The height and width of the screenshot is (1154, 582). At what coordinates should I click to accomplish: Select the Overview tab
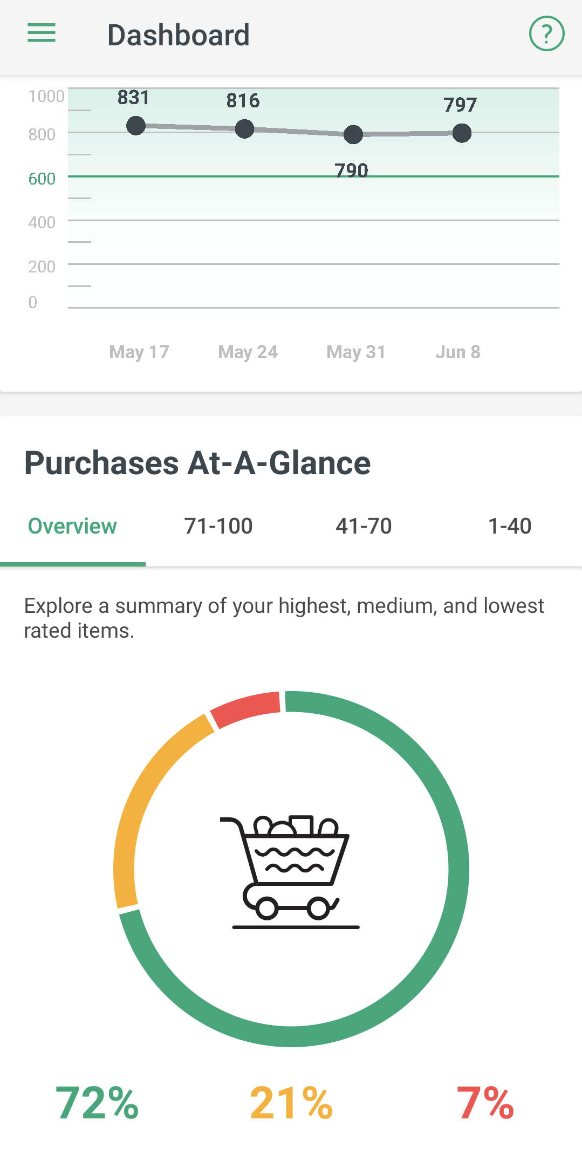point(72,526)
